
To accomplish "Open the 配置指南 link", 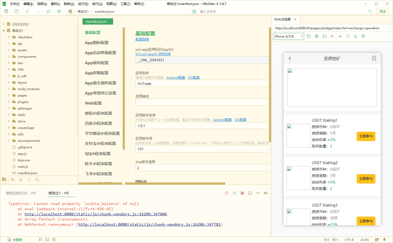I will coord(142,39).
